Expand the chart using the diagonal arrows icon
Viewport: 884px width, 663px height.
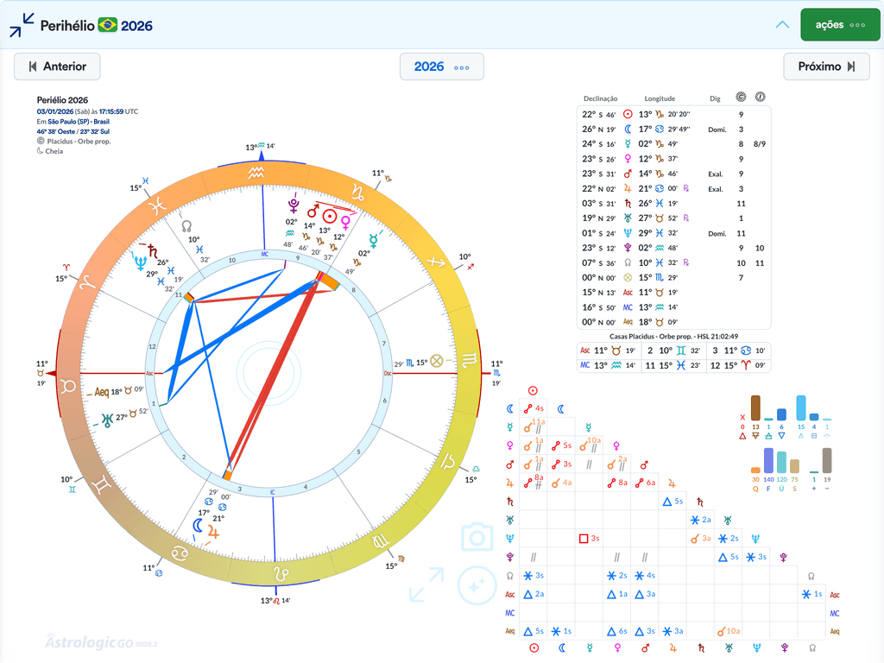tap(426, 584)
